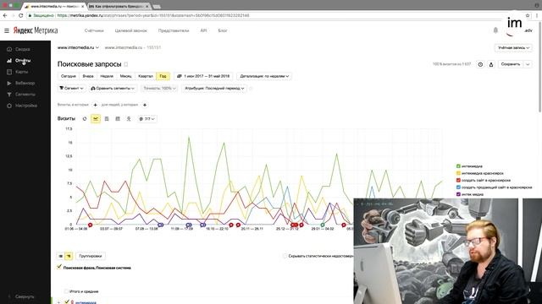Switch to the second browser tab 'Как отфильтровать'
The width and height of the screenshot is (542, 304).
[119, 7]
